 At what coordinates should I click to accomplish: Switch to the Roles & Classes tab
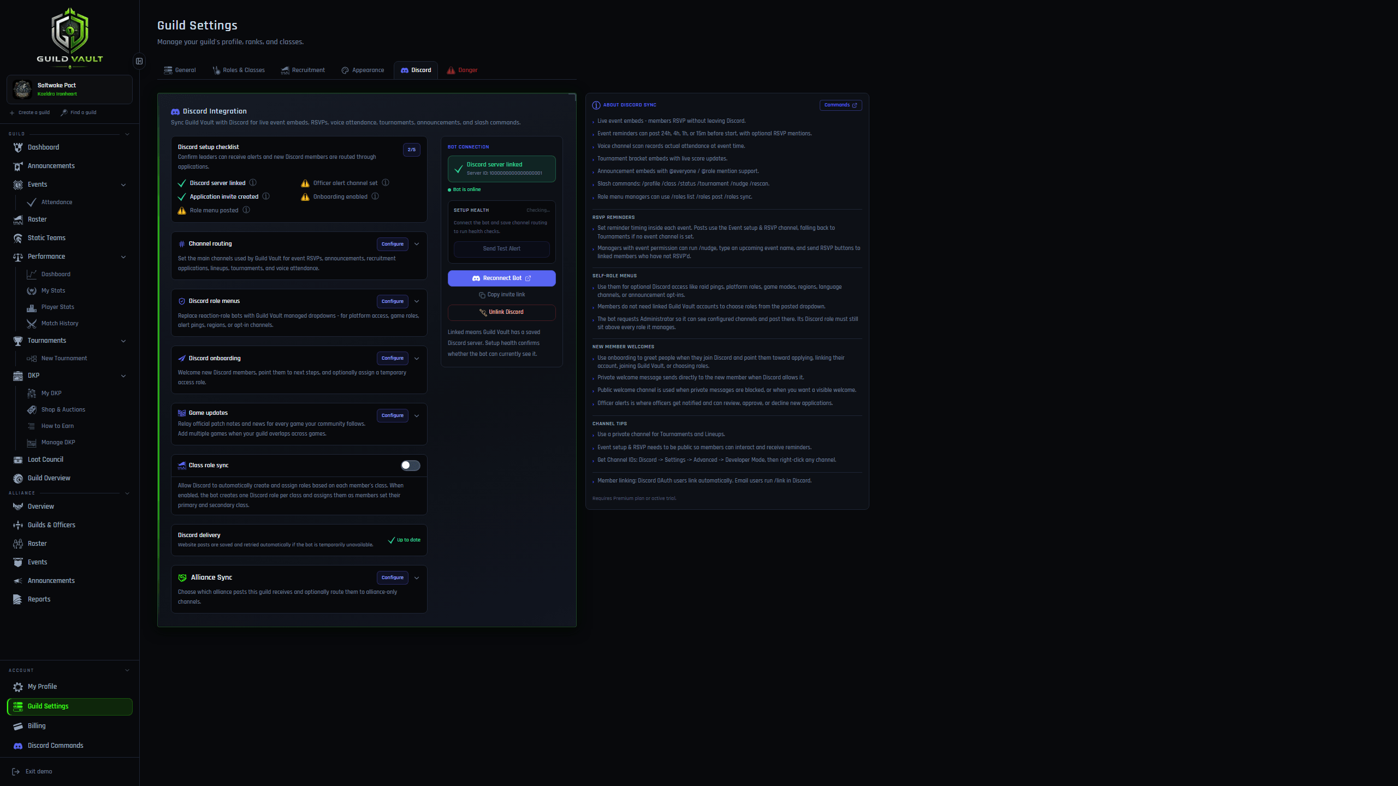click(239, 70)
